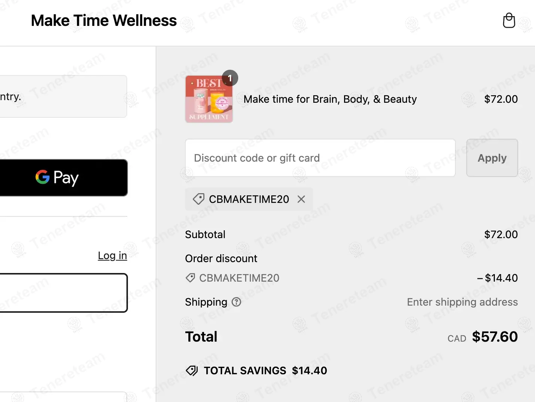Follow the Log in link
The image size is (535, 402).
pos(112,255)
